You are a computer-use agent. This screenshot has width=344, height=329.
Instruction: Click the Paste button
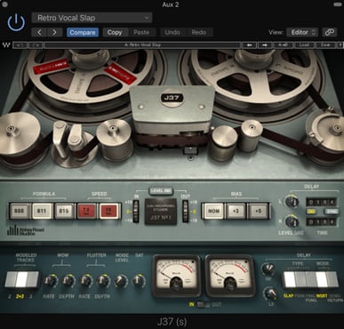pos(141,32)
